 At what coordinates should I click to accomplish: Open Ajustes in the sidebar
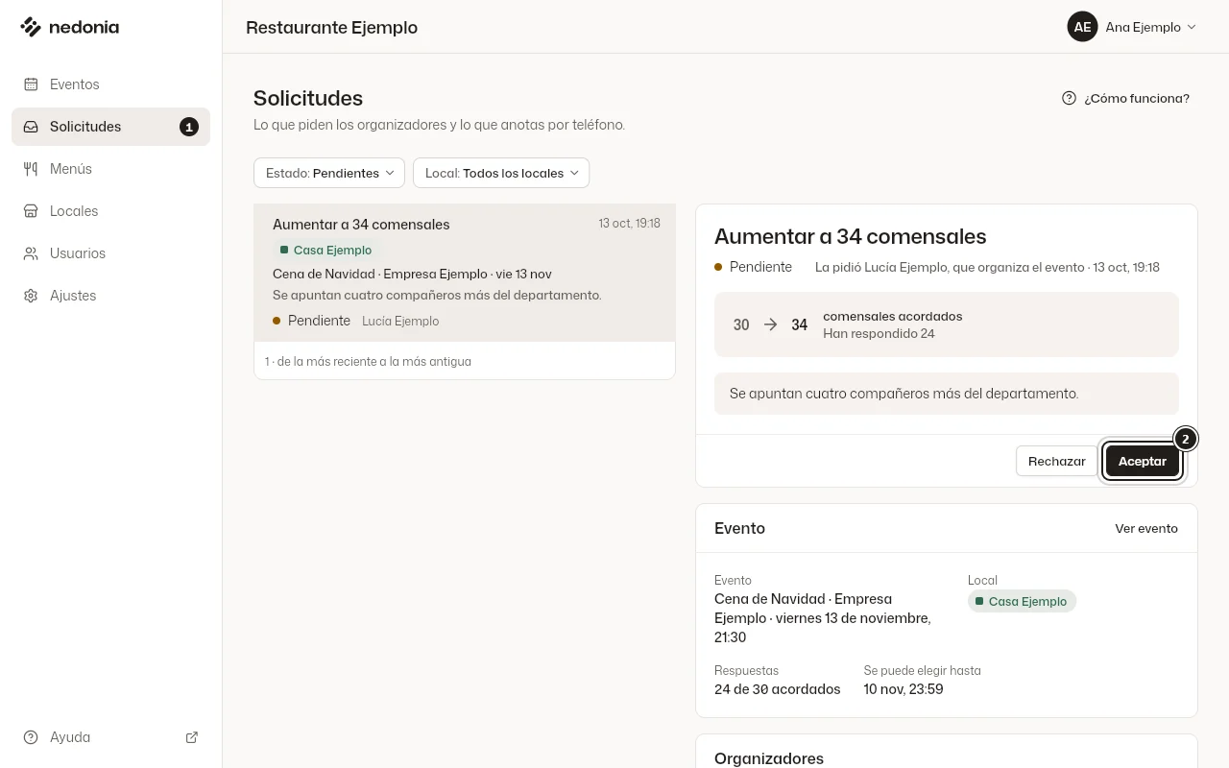click(x=110, y=296)
